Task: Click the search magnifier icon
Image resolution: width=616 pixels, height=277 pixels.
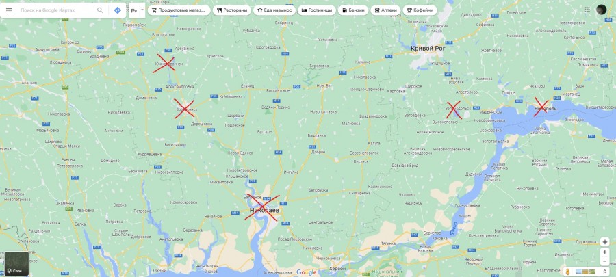Action: click(100, 10)
